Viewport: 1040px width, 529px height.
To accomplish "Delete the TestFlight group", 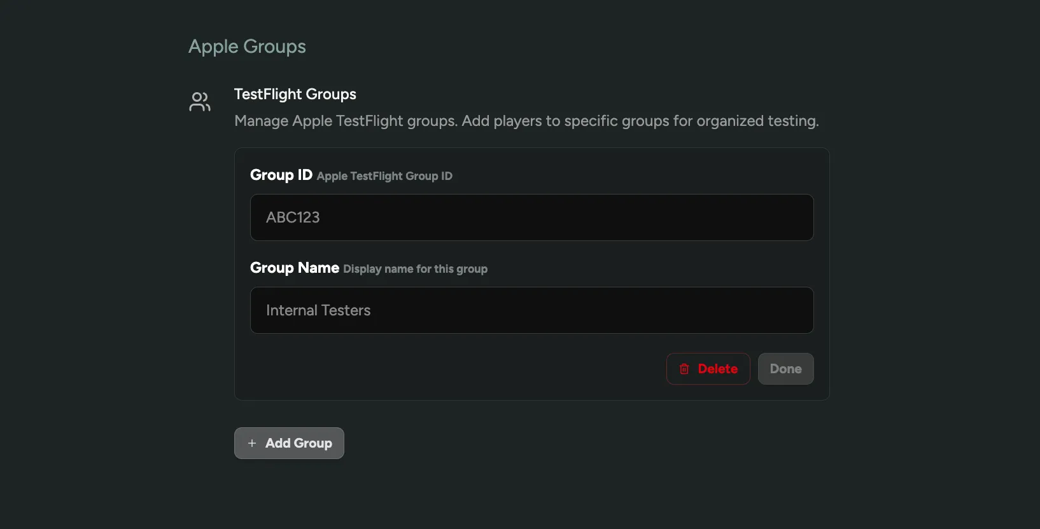I will pos(708,369).
